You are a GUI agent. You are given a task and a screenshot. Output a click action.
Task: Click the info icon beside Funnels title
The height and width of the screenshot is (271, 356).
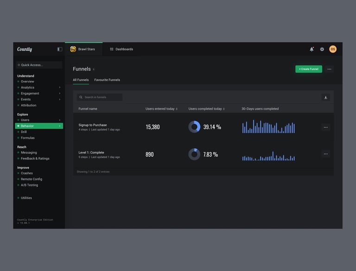pyautogui.click(x=94, y=70)
